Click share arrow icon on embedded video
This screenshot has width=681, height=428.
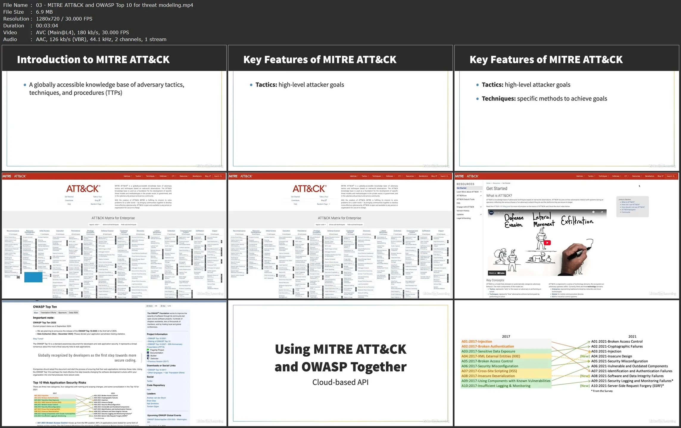pos(602,212)
